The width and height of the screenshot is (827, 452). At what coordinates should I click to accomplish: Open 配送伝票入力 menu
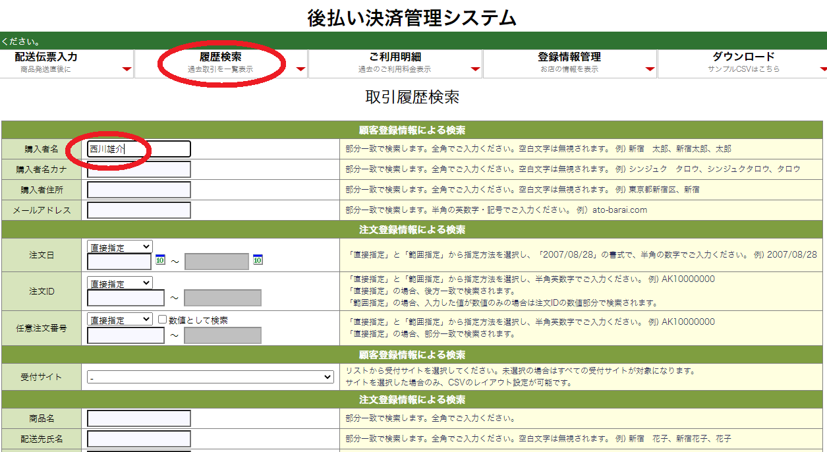[46, 62]
